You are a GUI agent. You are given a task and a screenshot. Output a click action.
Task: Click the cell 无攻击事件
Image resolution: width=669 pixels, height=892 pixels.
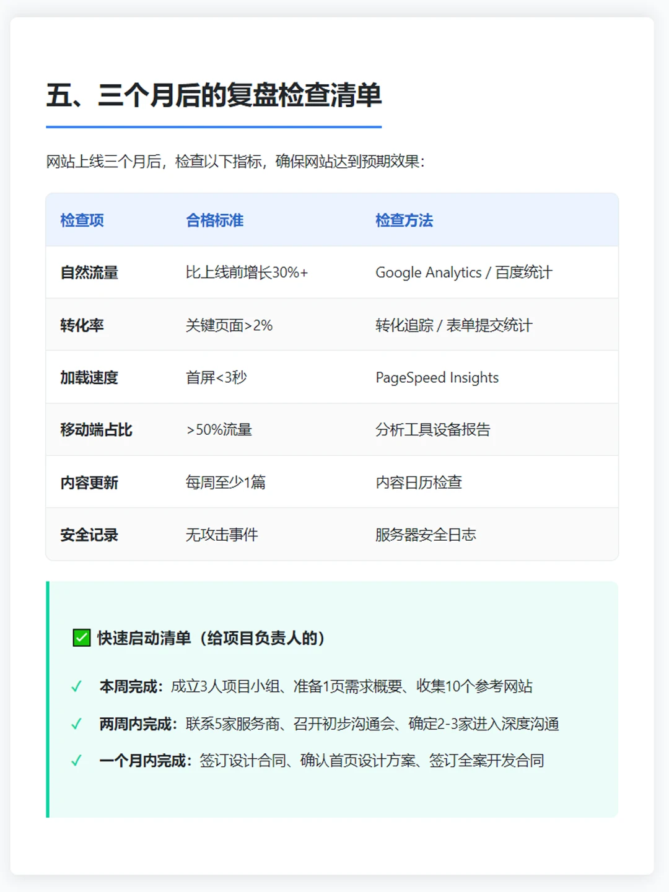222,535
